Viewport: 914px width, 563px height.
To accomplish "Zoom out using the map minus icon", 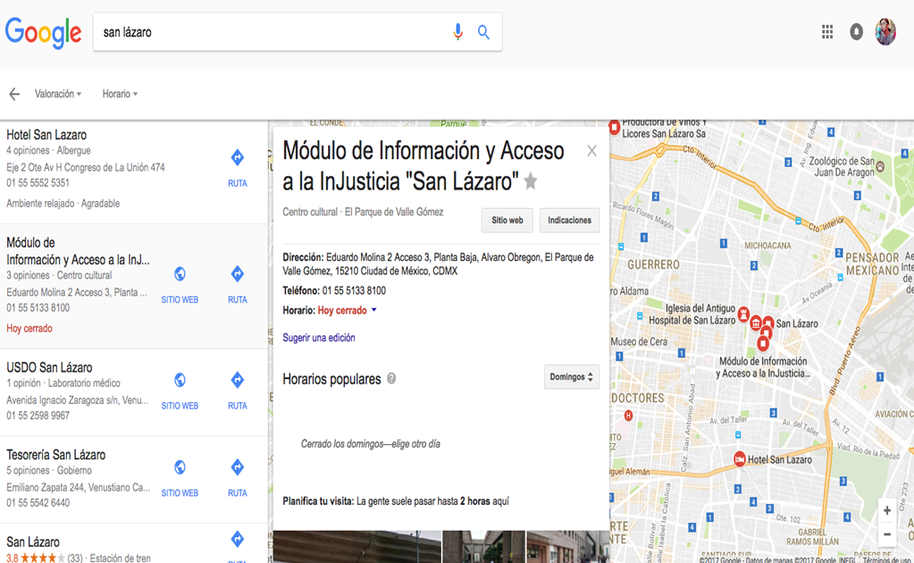I will 886,534.
